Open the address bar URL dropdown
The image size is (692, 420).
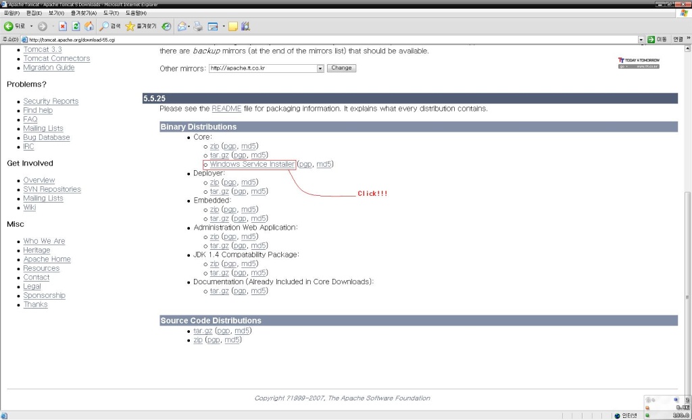[x=641, y=40]
